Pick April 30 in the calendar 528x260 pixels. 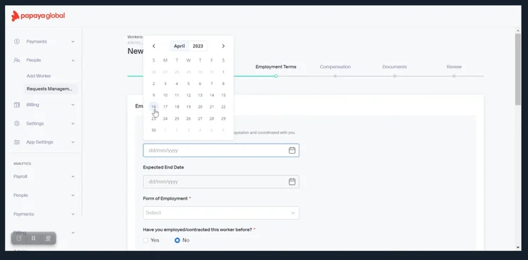153,130
